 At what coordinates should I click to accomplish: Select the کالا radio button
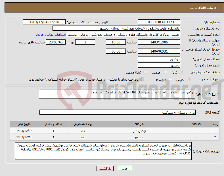click(x=181, y=72)
